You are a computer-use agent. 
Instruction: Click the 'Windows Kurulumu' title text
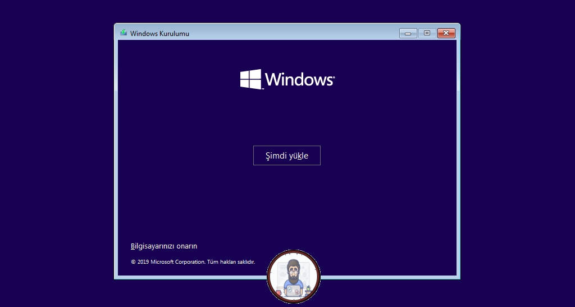[x=159, y=33]
